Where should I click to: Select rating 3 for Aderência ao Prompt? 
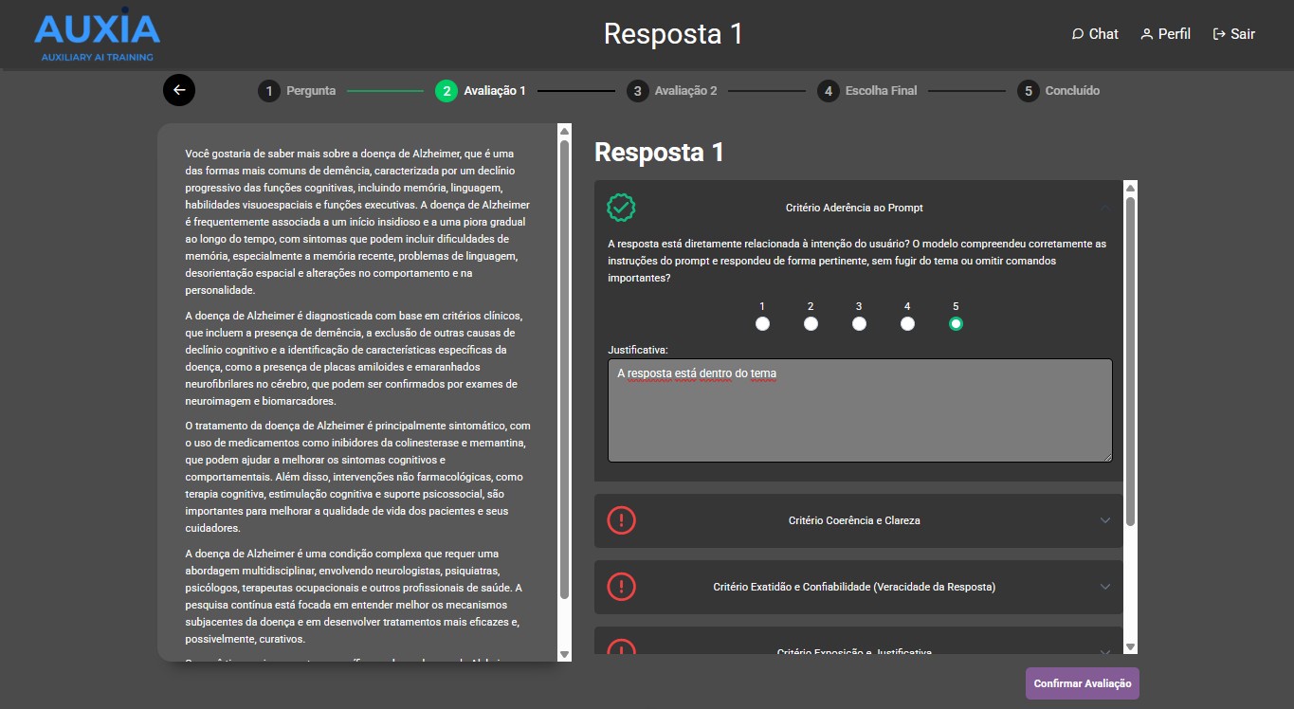pos(859,323)
